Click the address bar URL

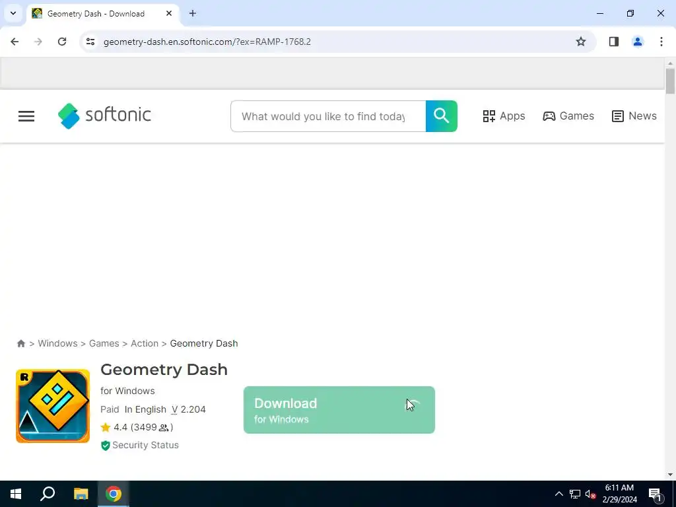(x=207, y=42)
